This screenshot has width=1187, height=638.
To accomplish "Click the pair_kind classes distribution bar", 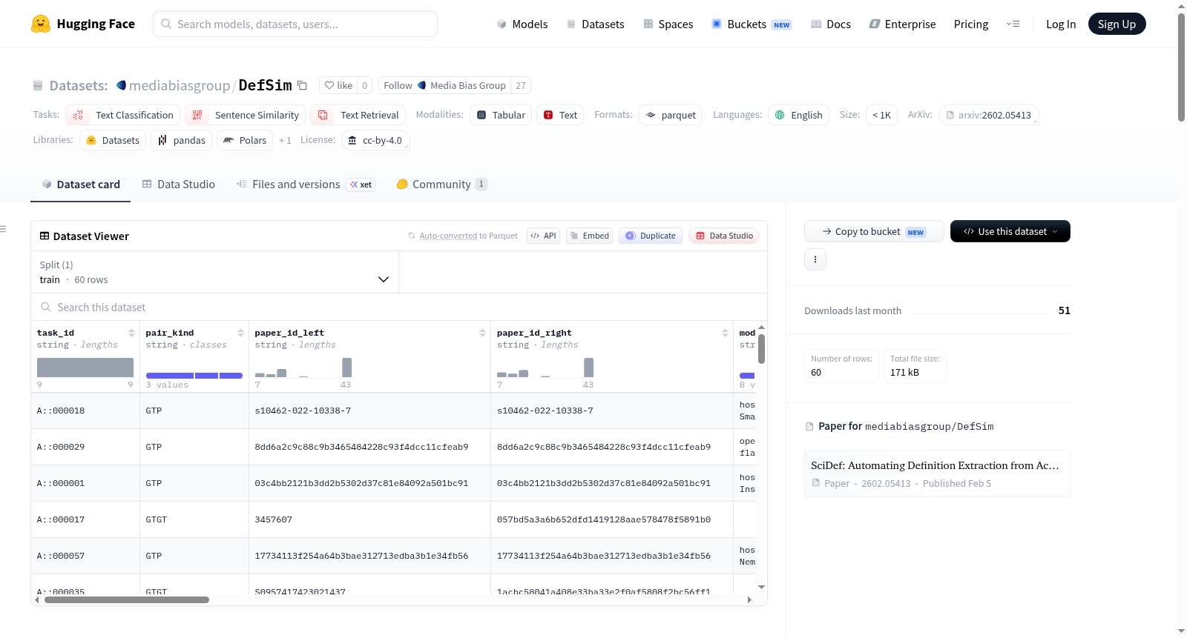I will (194, 376).
